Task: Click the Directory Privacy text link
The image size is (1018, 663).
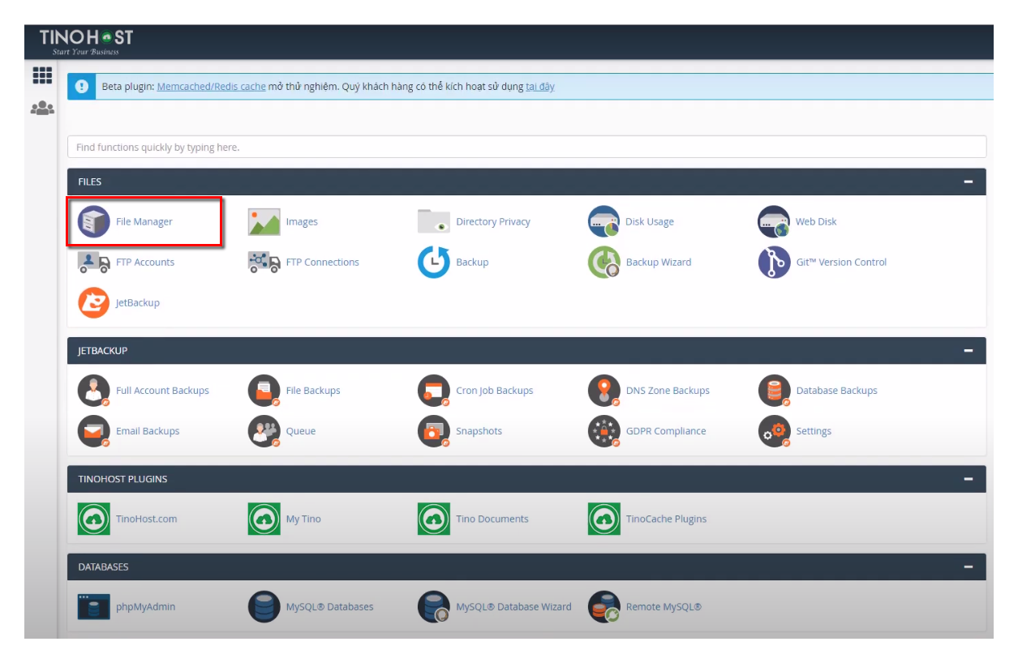Action: (x=493, y=221)
